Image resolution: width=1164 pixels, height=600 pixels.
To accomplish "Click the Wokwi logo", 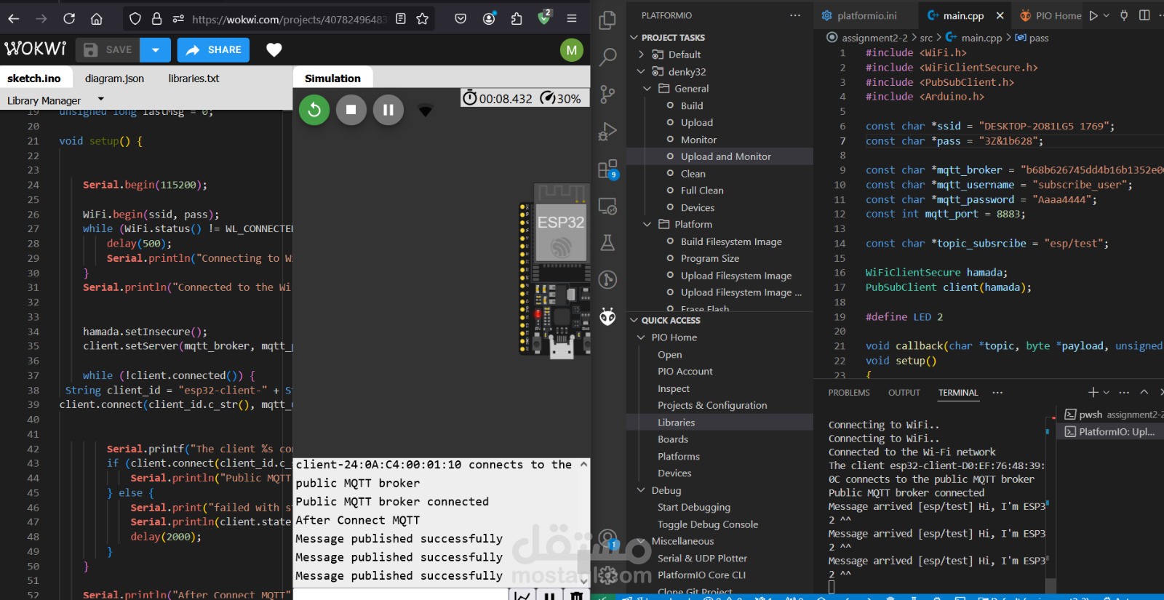I will click(x=35, y=49).
